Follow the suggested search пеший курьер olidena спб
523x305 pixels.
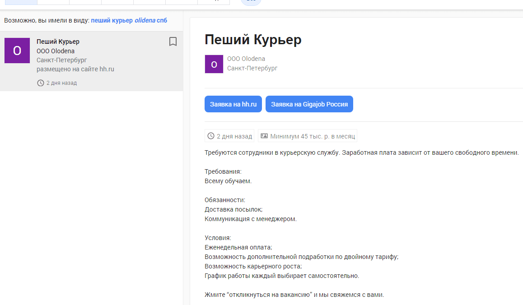coord(129,21)
